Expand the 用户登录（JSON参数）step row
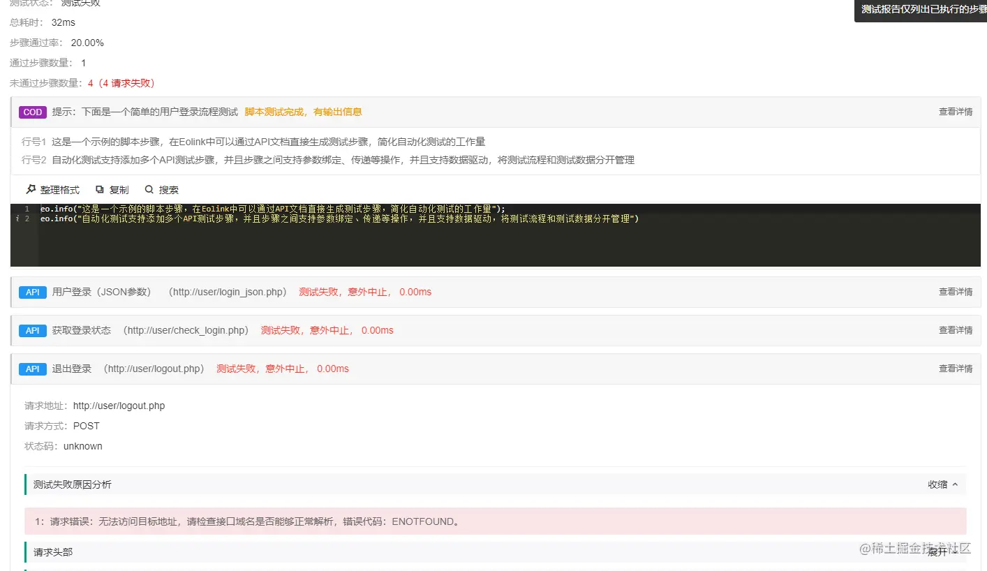The height and width of the screenshot is (571, 987). (x=496, y=292)
